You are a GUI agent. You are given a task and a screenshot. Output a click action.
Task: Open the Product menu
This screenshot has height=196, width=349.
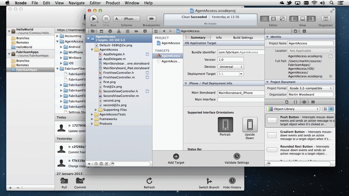tap(113, 3)
